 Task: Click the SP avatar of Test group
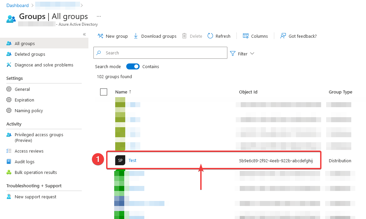(x=120, y=161)
